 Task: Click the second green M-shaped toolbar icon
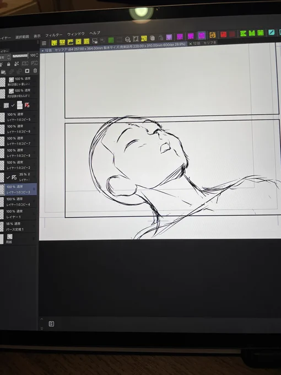click(x=252, y=33)
